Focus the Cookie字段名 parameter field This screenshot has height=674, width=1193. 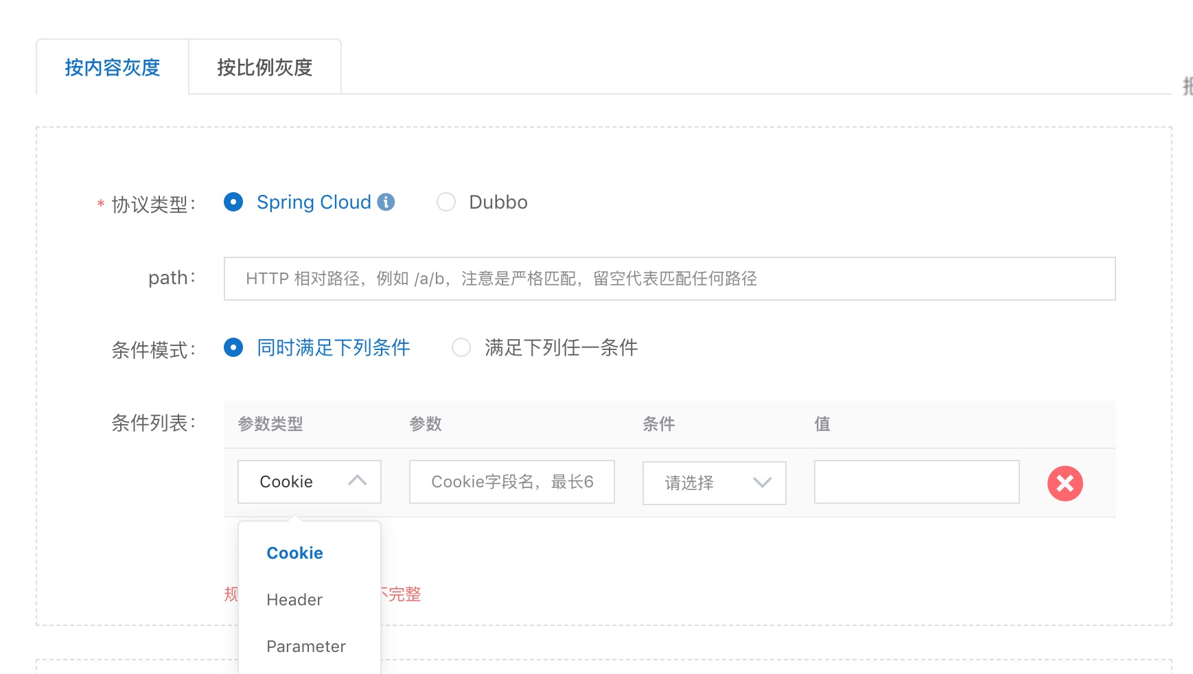point(512,482)
